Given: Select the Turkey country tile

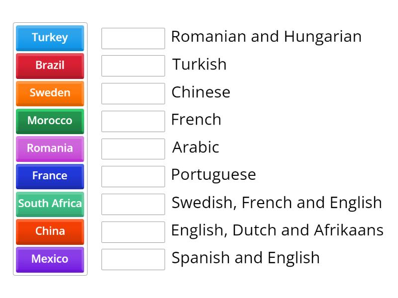Looking at the screenshot, I should pyautogui.click(x=50, y=38).
